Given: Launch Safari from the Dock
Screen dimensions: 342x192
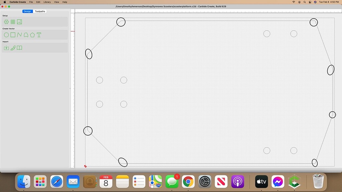Looking at the screenshot, I should 57,181.
